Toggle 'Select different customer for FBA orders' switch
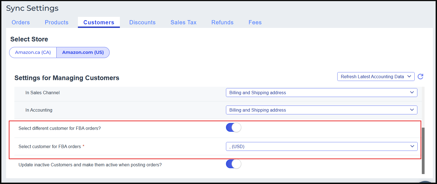The image size is (437, 184). point(233,128)
